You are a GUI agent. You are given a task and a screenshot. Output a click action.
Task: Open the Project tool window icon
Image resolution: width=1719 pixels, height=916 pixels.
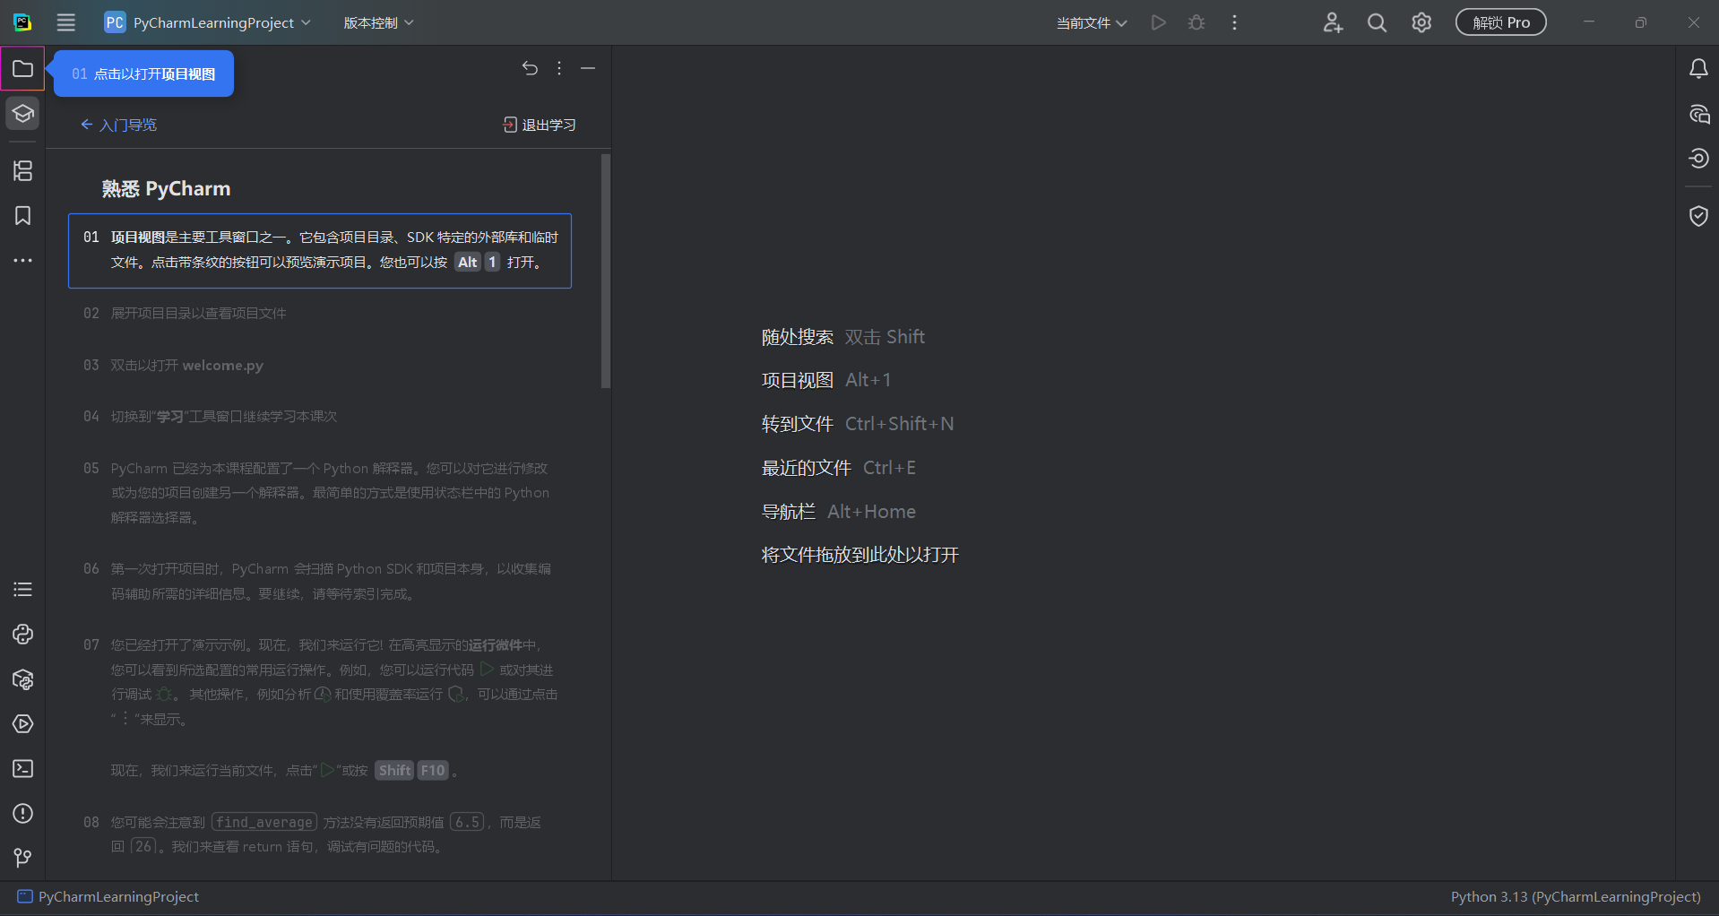(x=22, y=68)
